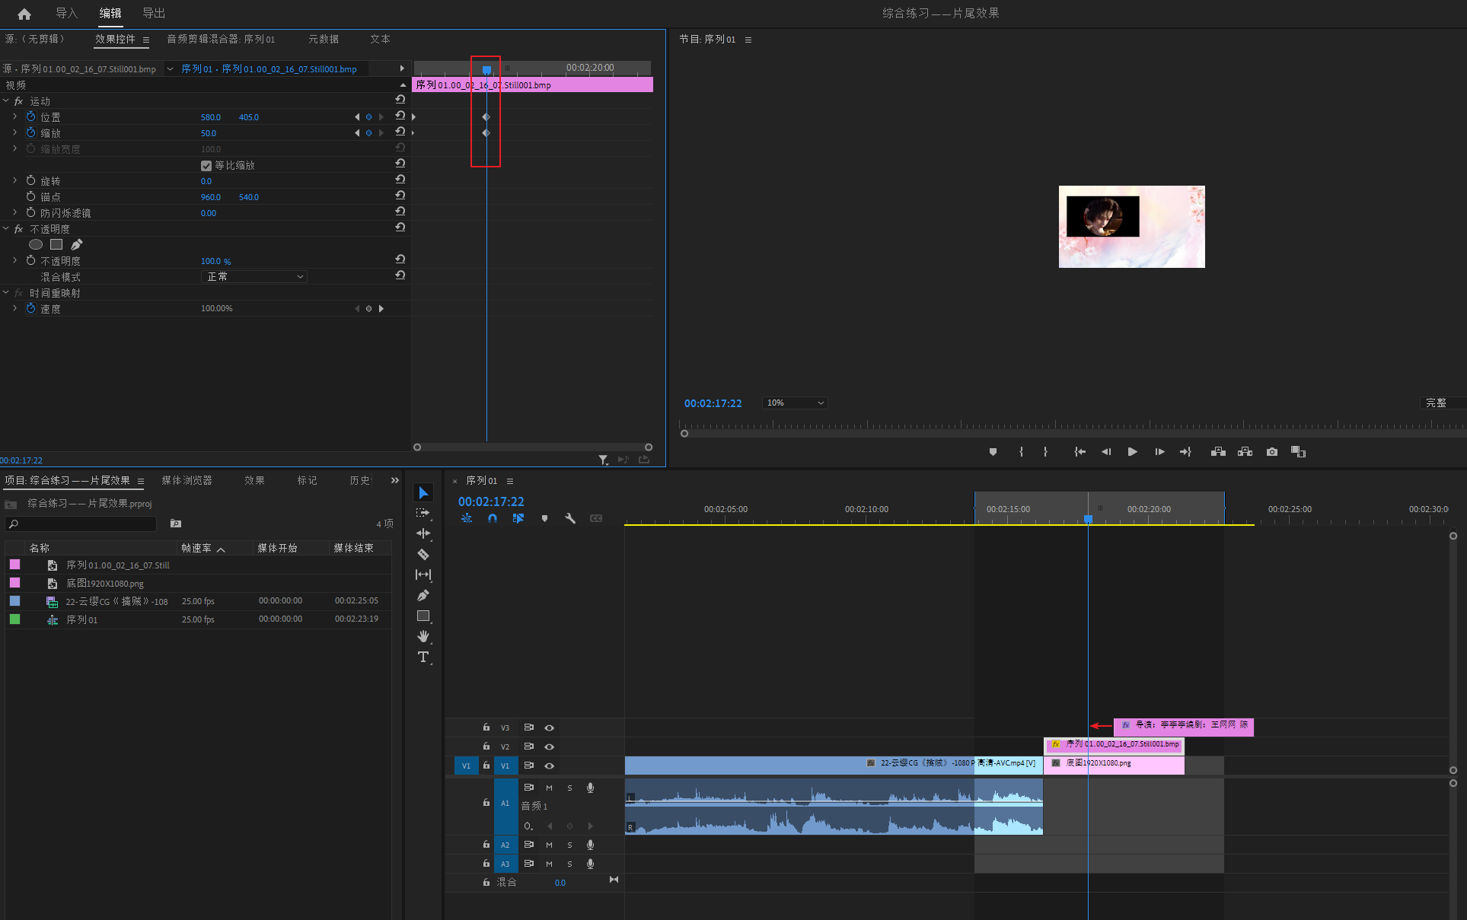Uncheck the 等比缩放 checkbox
Screen dimensions: 1467x920
coord(206,166)
